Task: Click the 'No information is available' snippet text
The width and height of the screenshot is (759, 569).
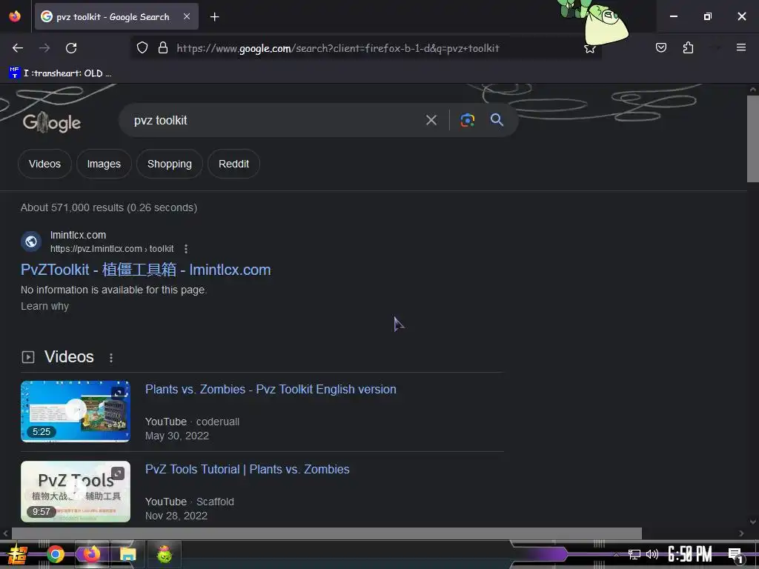Action: tap(113, 290)
